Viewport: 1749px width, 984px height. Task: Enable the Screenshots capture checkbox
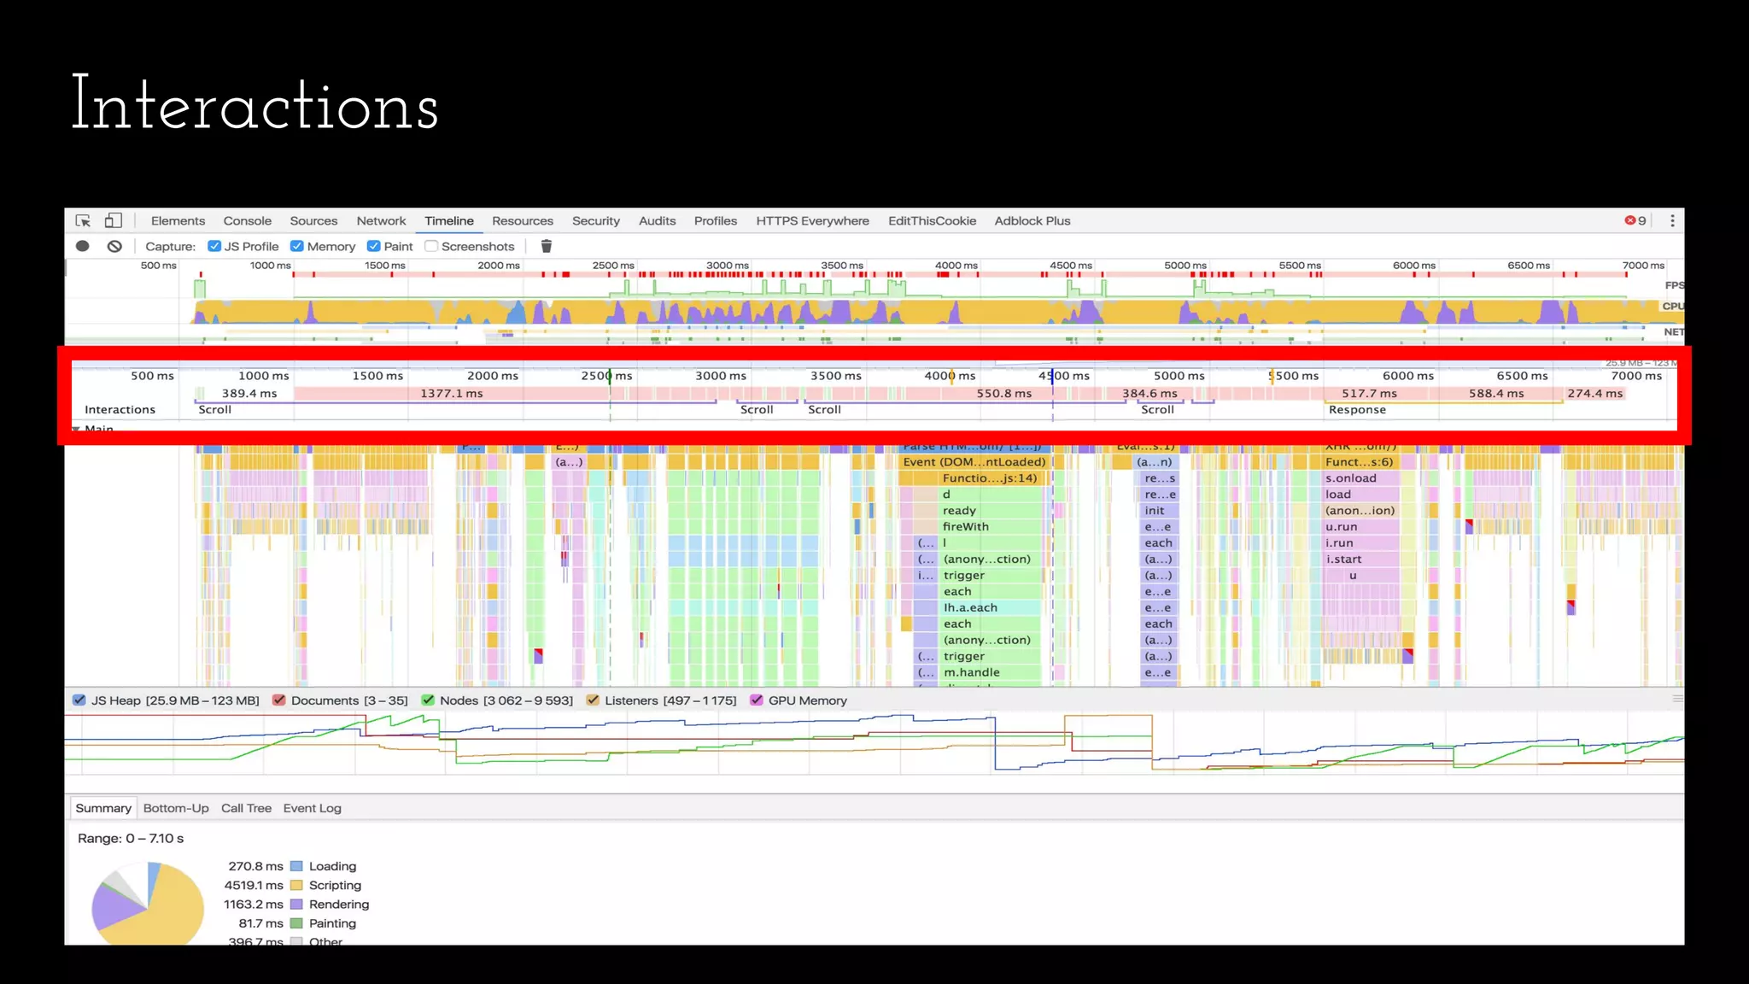tap(431, 246)
